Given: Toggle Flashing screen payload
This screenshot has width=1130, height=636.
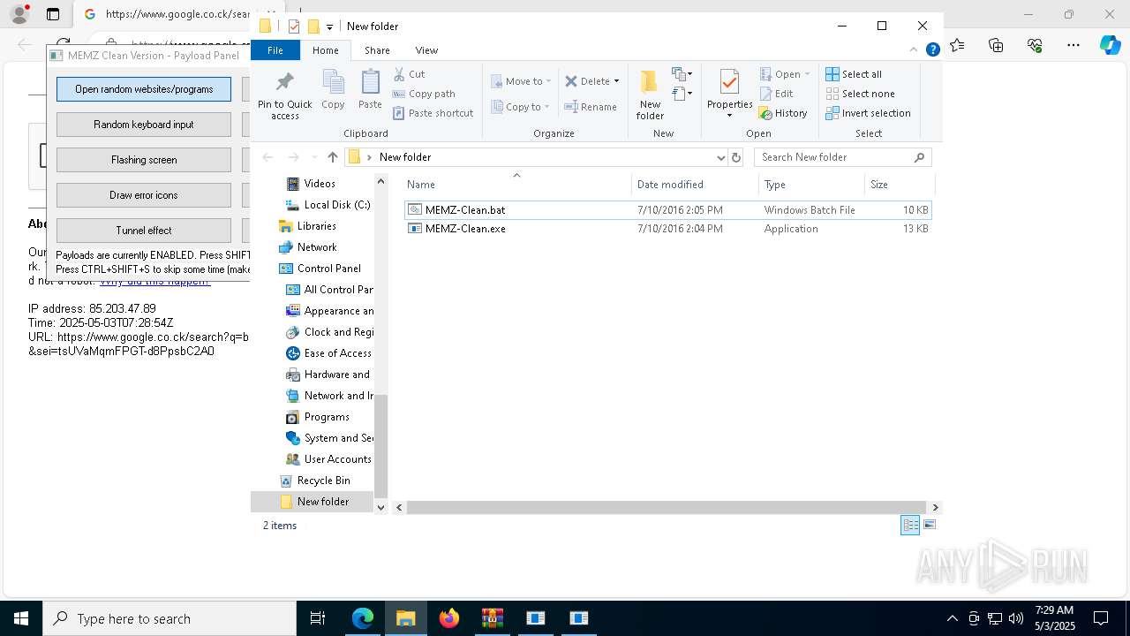Looking at the screenshot, I should (x=144, y=160).
